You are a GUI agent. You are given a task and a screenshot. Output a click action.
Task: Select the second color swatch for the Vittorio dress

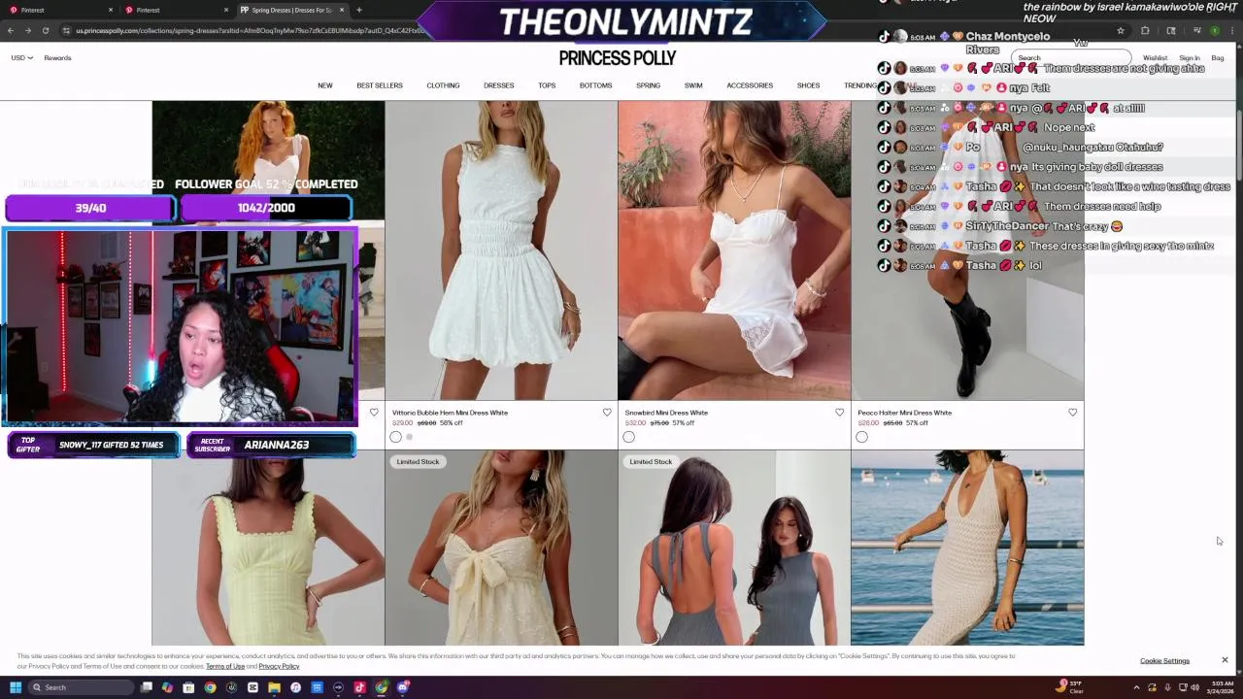409,437
